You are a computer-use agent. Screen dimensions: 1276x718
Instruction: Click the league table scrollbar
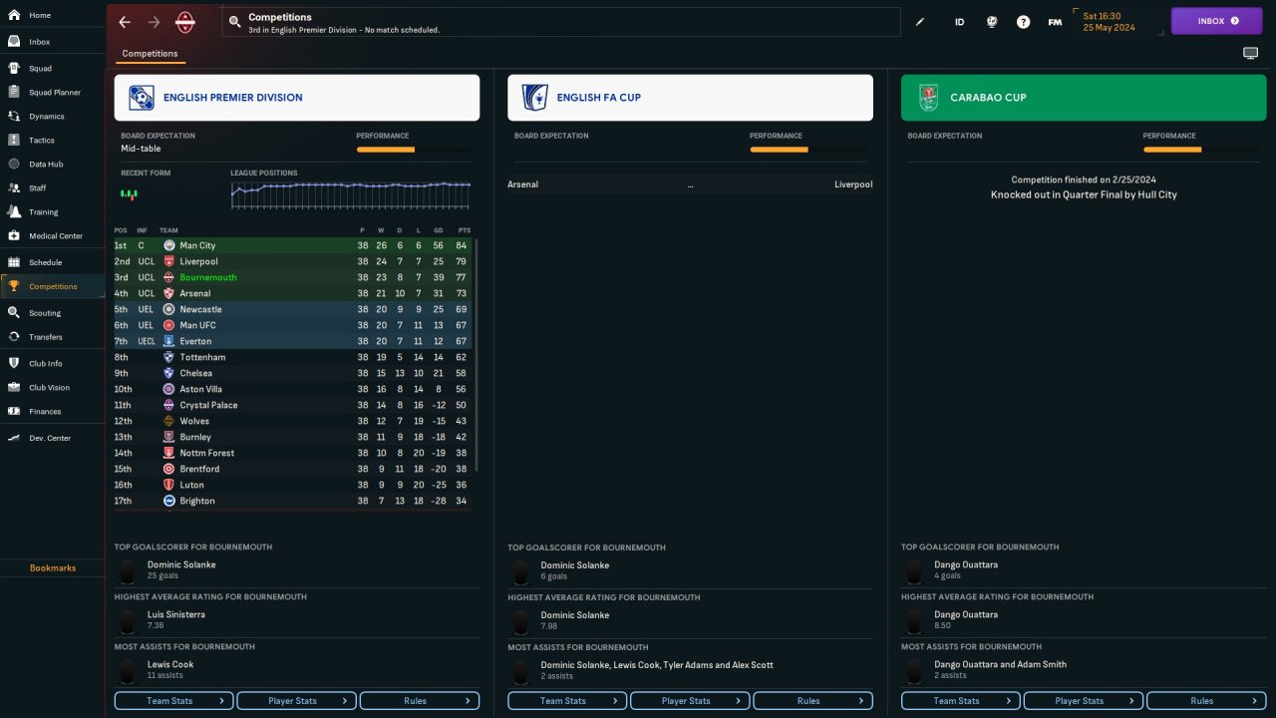pos(477,355)
